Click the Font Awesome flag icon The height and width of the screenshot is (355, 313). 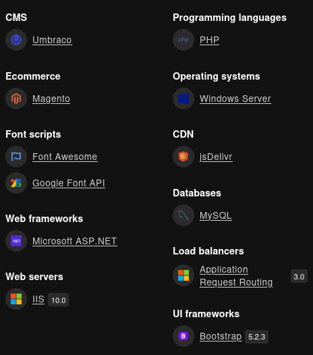tap(16, 157)
